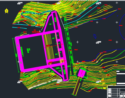Select the 2414.010 elevation text
This screenshot has height=98, width=125.
(x=36, y=32)
